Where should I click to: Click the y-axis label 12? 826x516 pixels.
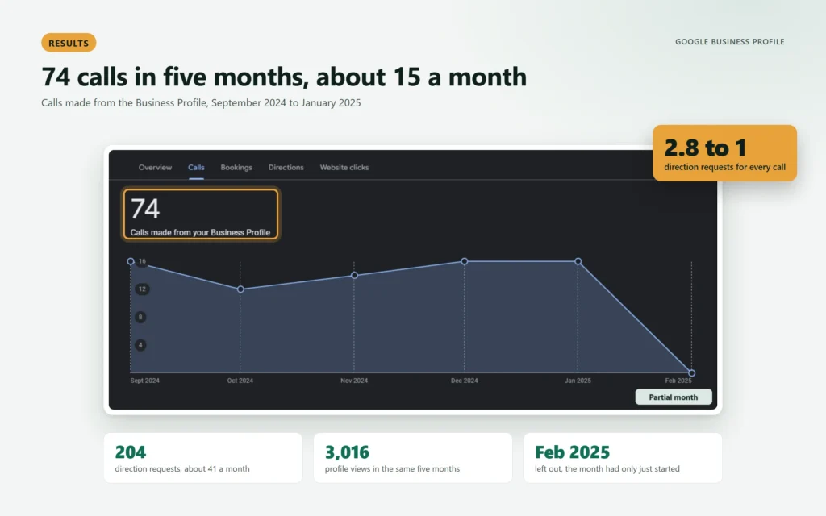point(142,289)
